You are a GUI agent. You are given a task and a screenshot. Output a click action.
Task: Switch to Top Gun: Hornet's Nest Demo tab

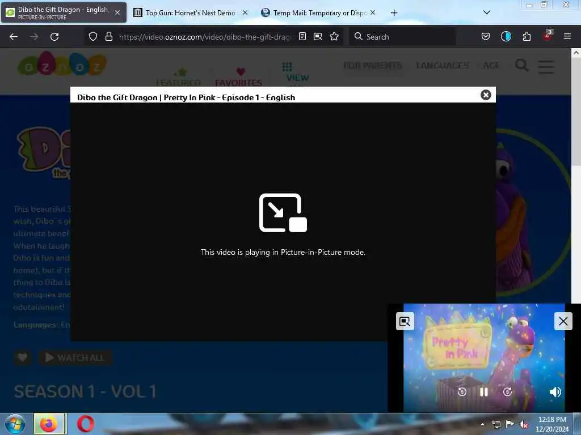190,12
